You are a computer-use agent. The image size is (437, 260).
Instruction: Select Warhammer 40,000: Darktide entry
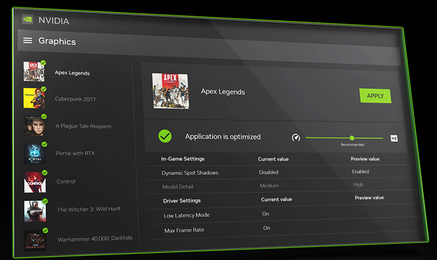tap(95, 238)
